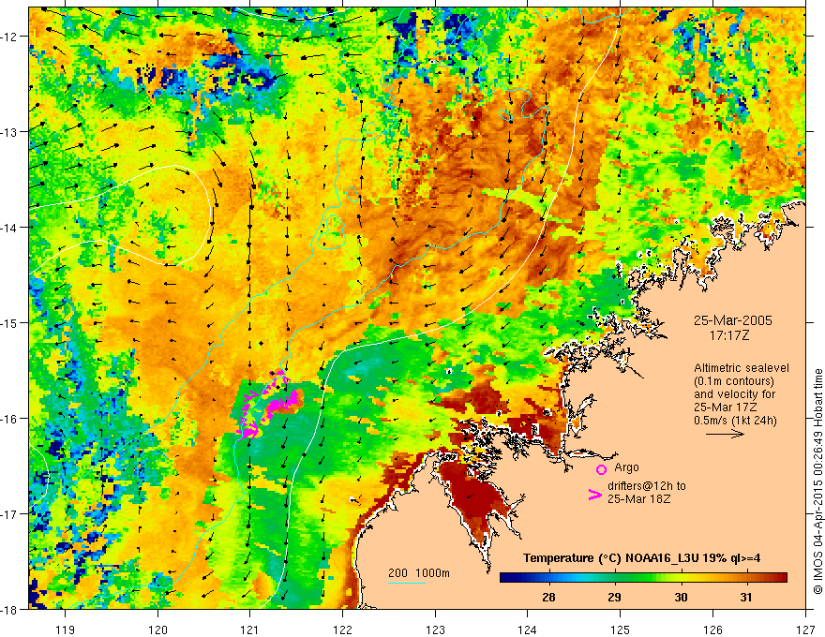Image resolution: width=825 pixels, height=637 pixels.
Task: Click the longitude axis label 124
Action: pos(528,630)
